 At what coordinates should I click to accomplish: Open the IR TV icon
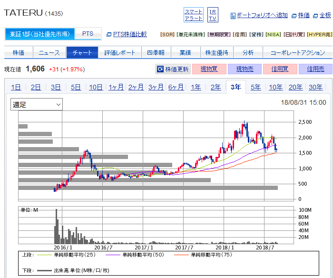click(213, 15)
